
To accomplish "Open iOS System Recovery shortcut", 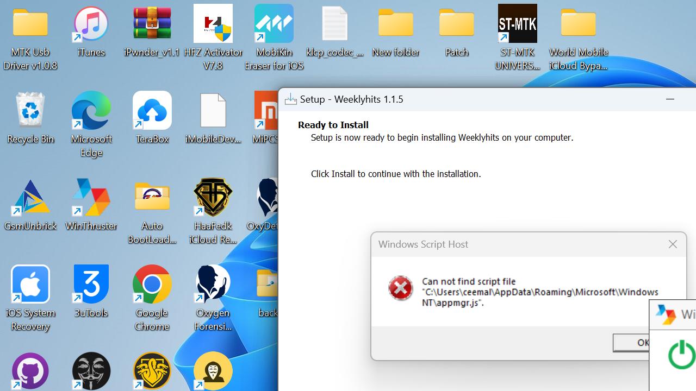I will 30,286.
